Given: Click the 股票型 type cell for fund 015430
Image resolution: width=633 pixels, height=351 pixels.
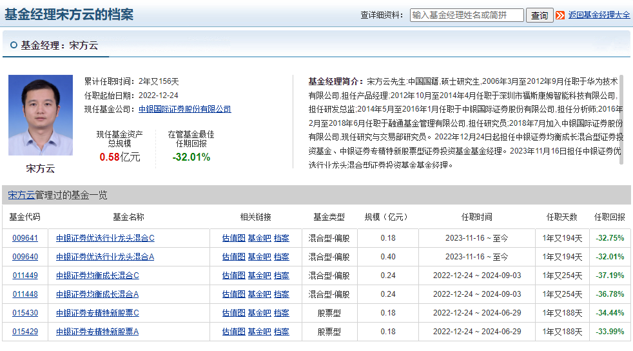Looking at the screenshot, I should (x=329, y=313).
